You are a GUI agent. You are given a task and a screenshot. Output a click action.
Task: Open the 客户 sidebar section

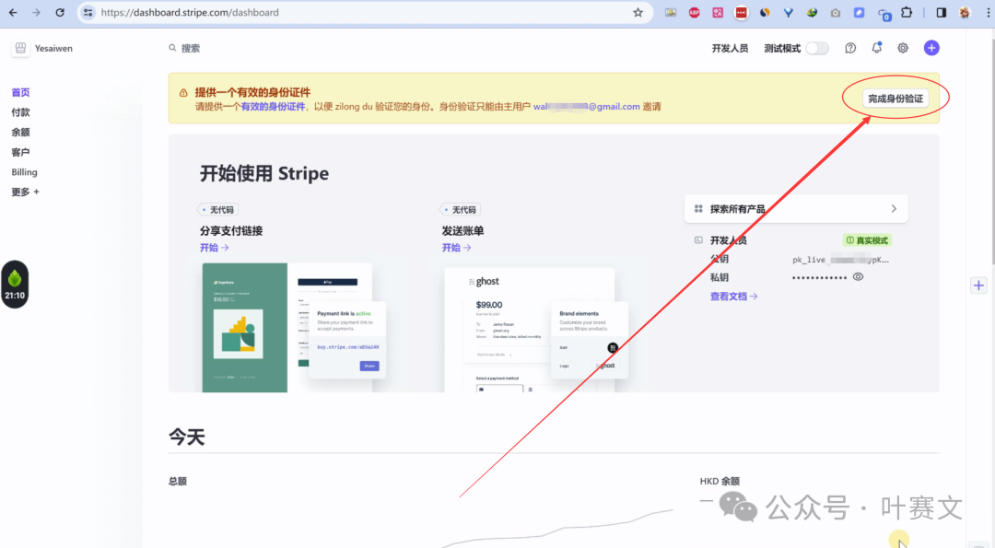20,152
